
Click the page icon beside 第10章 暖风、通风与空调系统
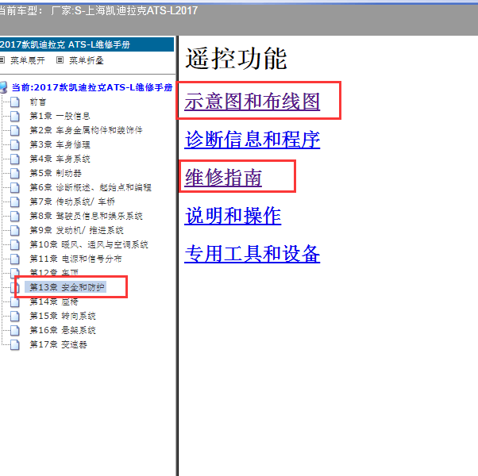pos(14,244)
